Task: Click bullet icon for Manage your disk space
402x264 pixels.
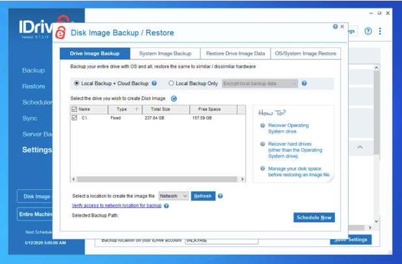Action: tap(263, 168)
